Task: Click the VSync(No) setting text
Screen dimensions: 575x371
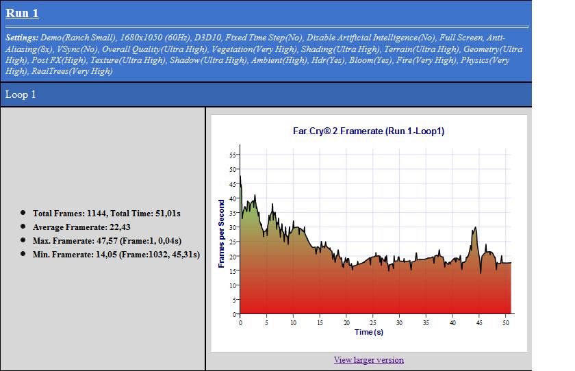Action: pos(77,49)
